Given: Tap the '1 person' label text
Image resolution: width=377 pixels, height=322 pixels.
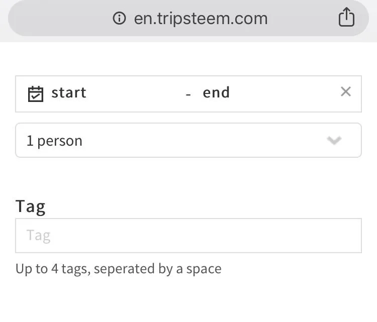Looking at the screenshot, I should point(55,141).
